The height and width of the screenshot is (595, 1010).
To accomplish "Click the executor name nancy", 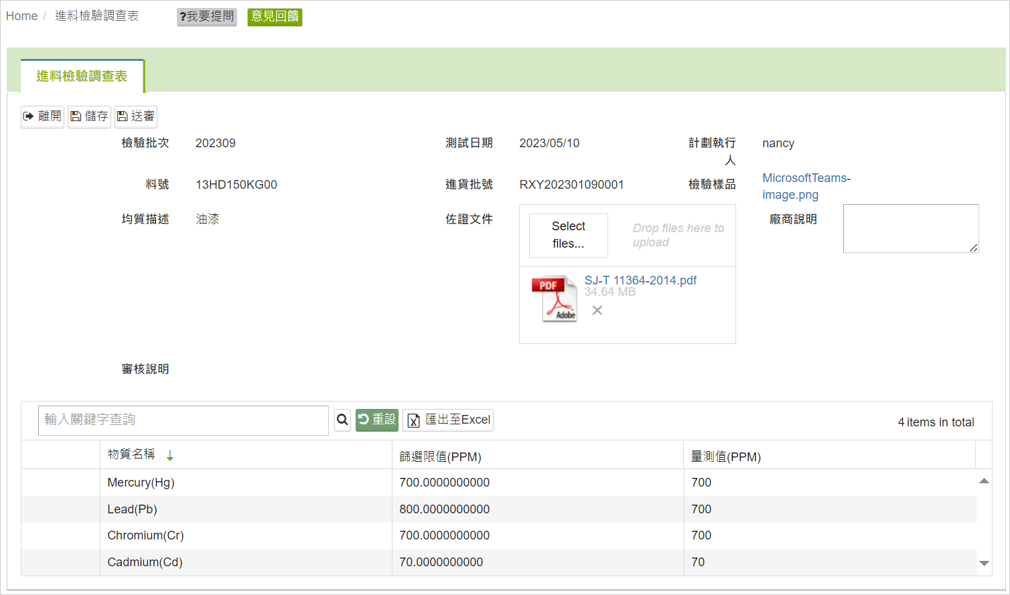I will (778, 143).
